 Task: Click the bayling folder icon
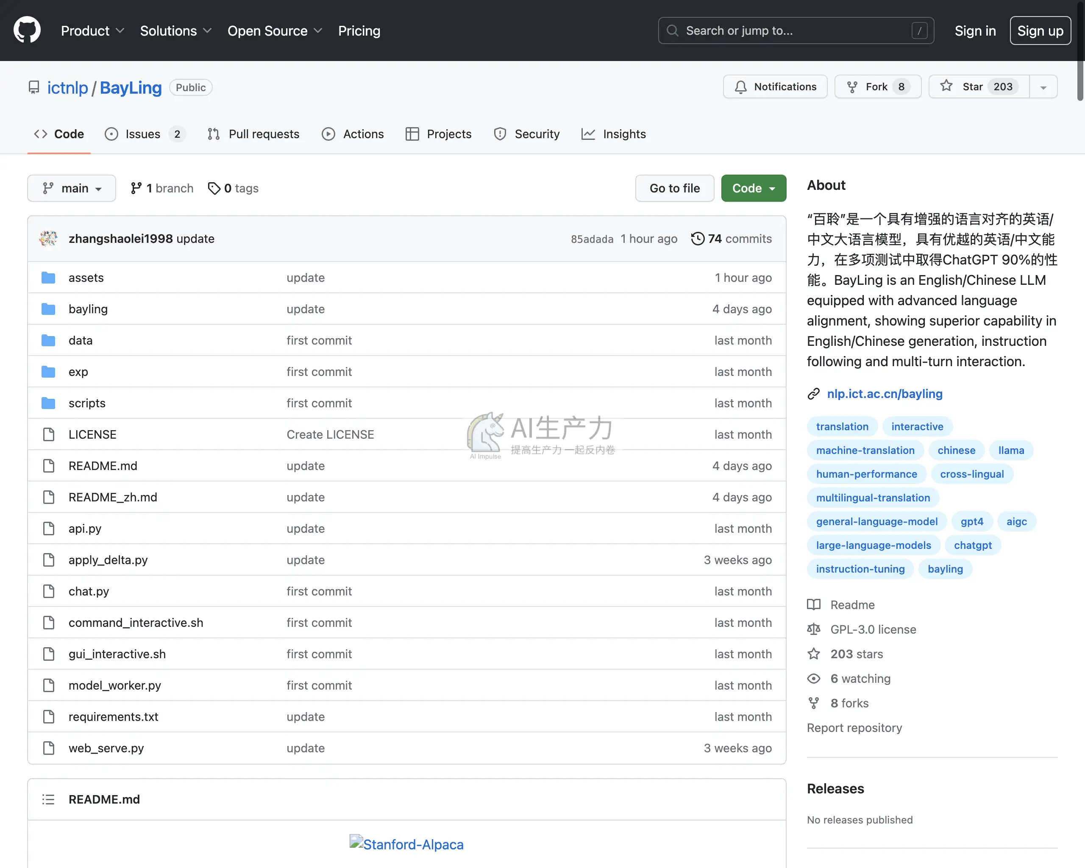(48, 309)
